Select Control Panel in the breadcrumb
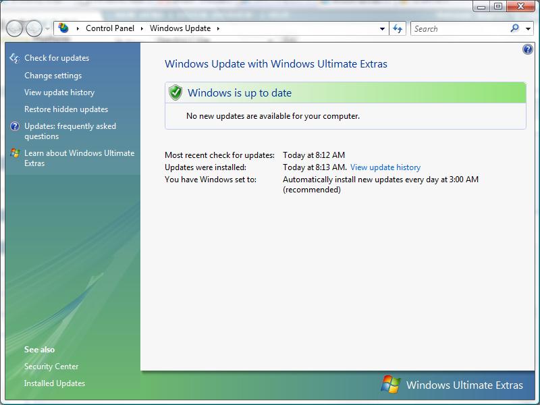Screen dimensions: 540x405 [109, 28]
